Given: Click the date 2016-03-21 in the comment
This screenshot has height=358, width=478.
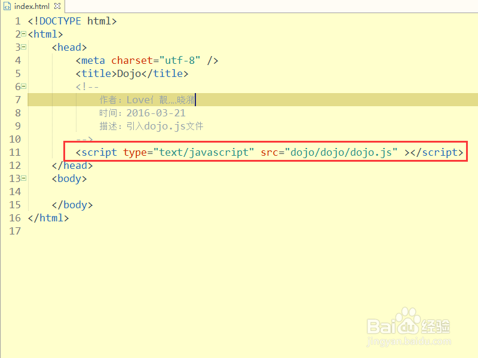Looking at the screenshot, I should 156,113.
